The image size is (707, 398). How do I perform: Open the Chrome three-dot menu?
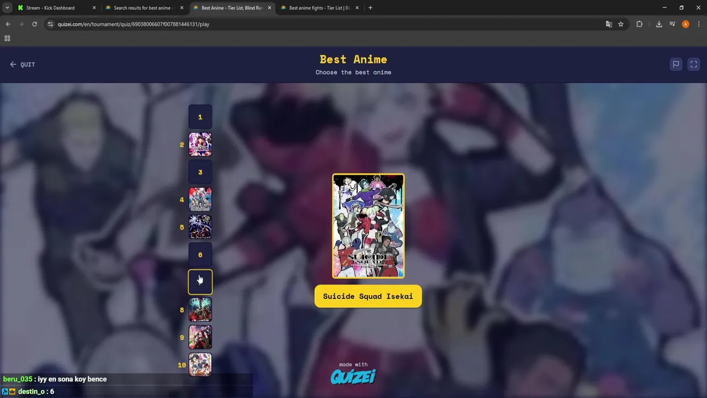click(x=699, y=24)
